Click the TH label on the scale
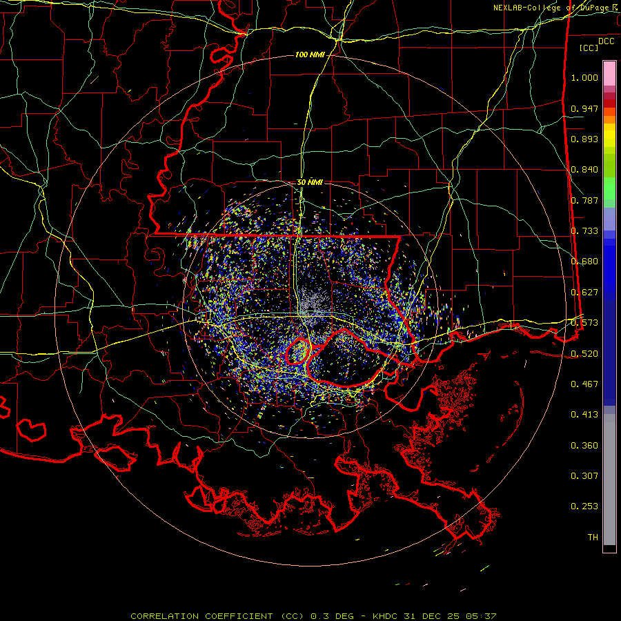 (593, 538)
